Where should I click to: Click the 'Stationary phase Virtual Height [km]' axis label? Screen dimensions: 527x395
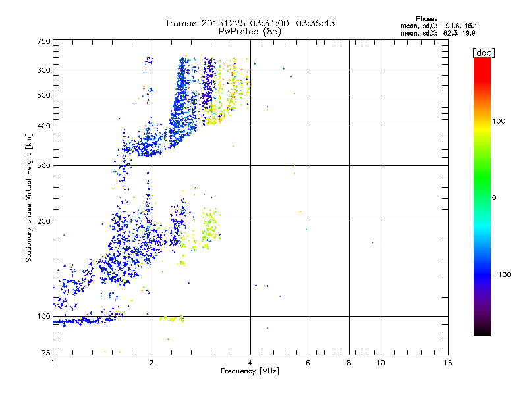click(x=29, y=198)
